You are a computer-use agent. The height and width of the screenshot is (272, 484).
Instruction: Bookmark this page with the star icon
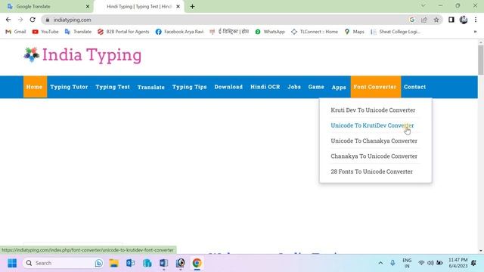click(436, 20)
